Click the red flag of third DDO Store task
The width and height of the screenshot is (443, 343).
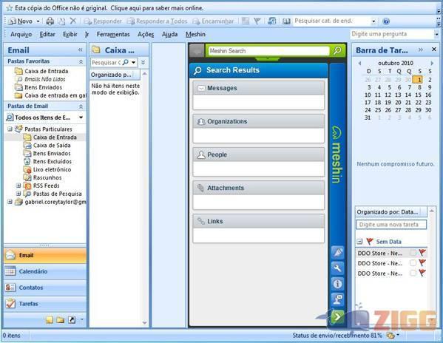click(422, 273)
